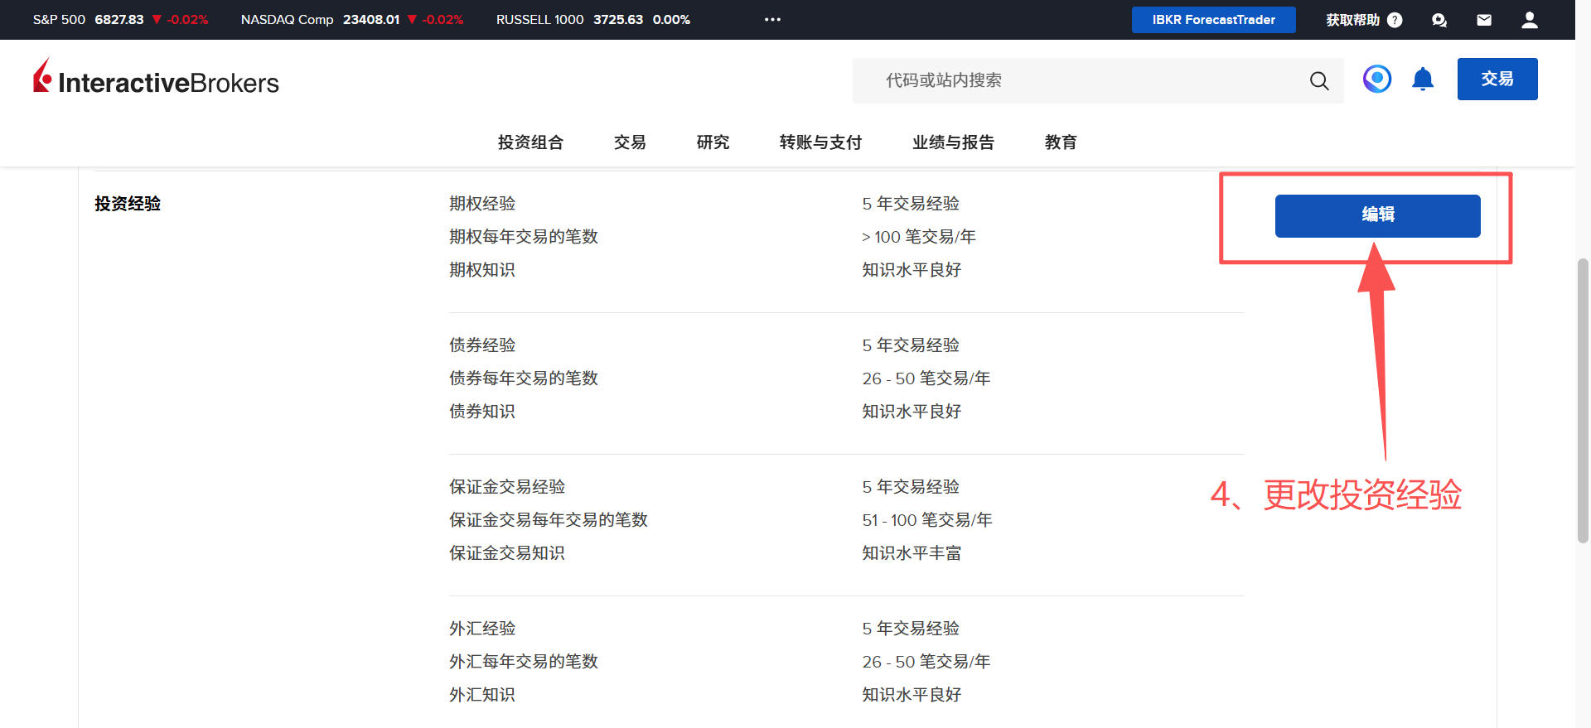The height and width of the screenshot is (728, 1591).
Task: Open the user account profile icon
Action: [1529, 20]
